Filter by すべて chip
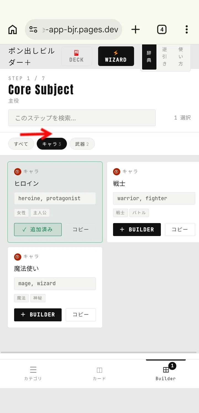The height and width of the screenshot is (413, 199). 21,144
